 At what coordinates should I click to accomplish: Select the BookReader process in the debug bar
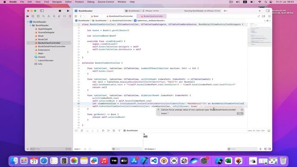[x=131, y=131]
